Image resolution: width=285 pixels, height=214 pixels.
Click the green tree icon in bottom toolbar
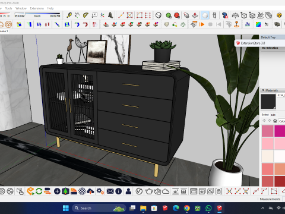pos(65,191)
